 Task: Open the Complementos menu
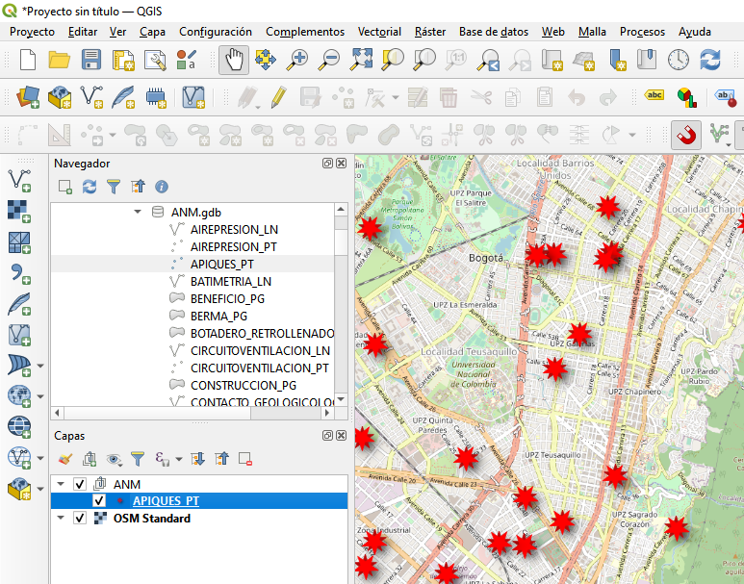click(305, 32)
